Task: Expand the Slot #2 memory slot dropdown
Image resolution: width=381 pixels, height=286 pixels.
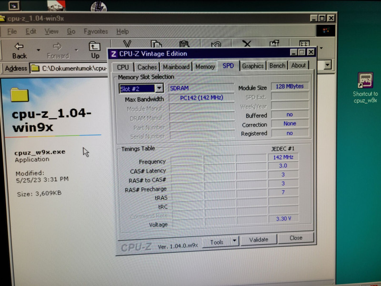Action: pyautogui.click(x=160, y=88)
